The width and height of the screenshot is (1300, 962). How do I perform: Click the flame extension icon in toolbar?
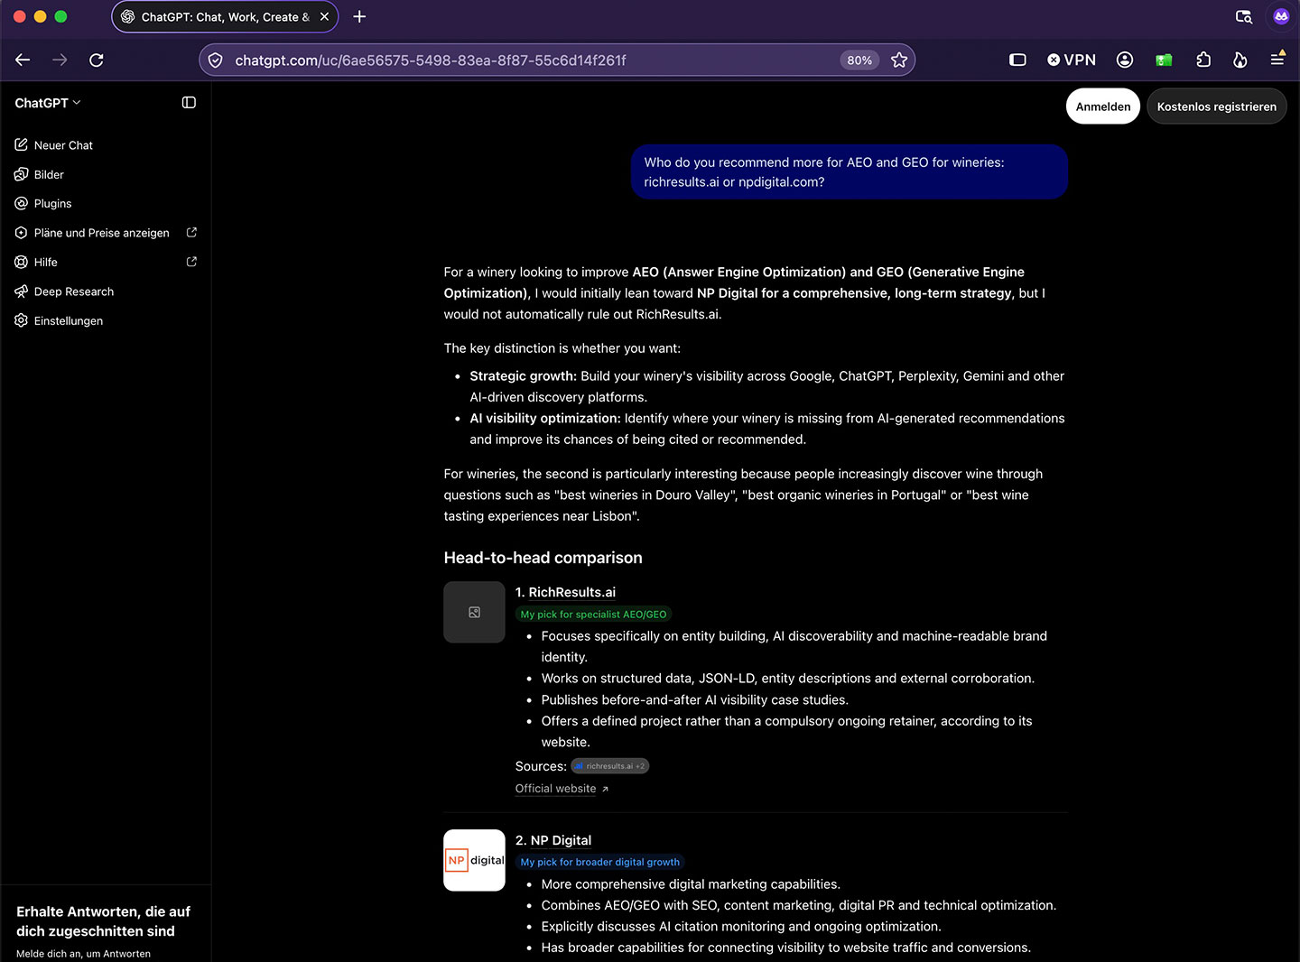pyautogui.click(x=1240, y=60)
